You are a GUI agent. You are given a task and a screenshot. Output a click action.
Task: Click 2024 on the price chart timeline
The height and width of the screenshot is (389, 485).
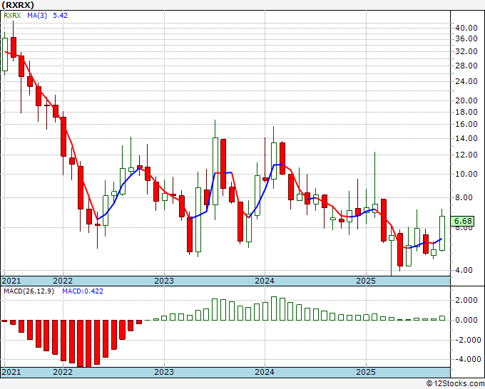(265, 281)
